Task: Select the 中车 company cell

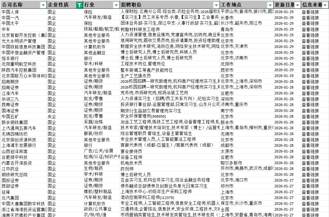Action: pos(24,29)
